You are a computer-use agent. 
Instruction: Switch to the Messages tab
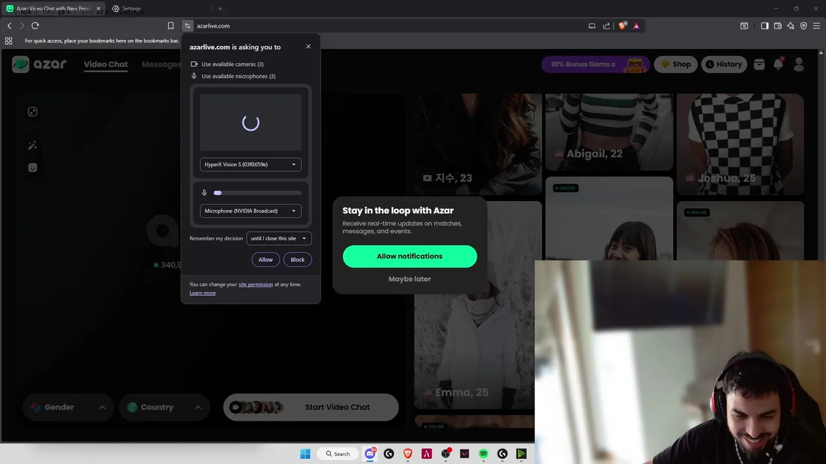161,64
